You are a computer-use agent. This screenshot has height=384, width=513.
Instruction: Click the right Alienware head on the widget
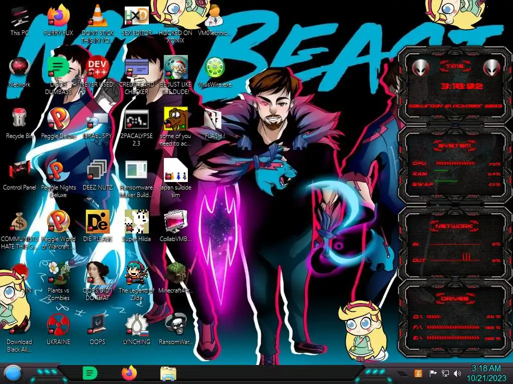(492, 67)
